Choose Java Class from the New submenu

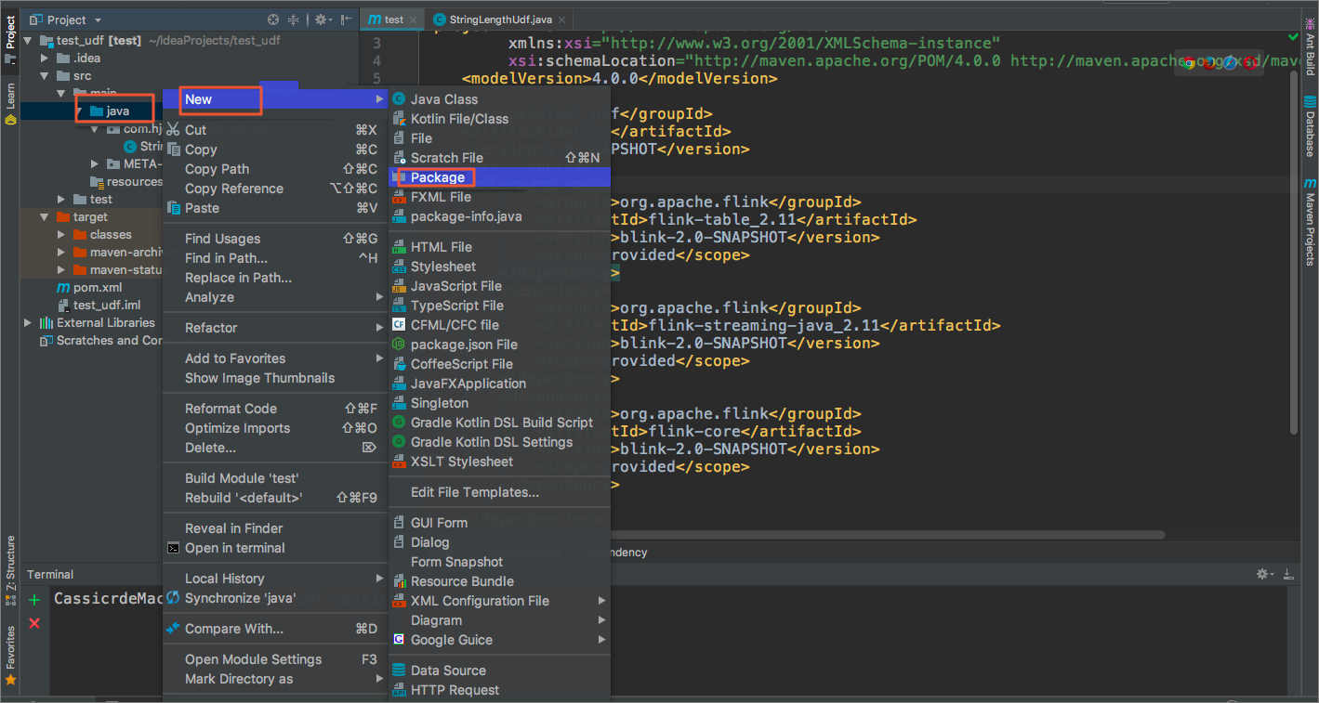tap(498, 99)
